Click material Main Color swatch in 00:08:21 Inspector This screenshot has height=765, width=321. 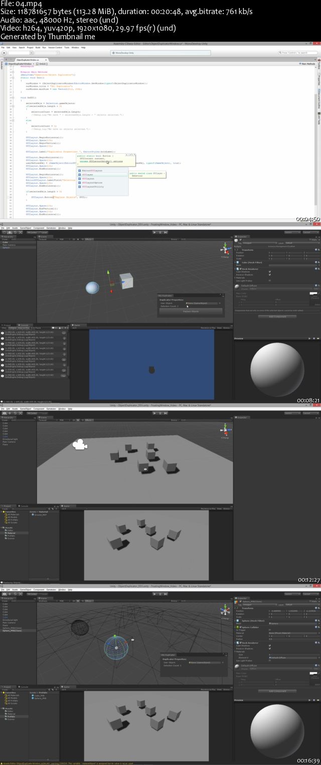pyautogui.click(x=313, y=293)
